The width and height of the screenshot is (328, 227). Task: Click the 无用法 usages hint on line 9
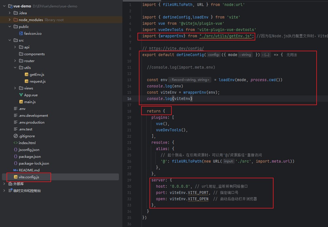click(x=291, y=55)
